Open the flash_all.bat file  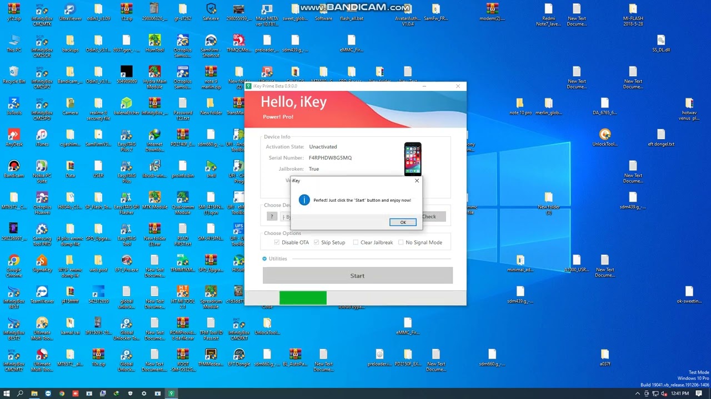point(352,11)
